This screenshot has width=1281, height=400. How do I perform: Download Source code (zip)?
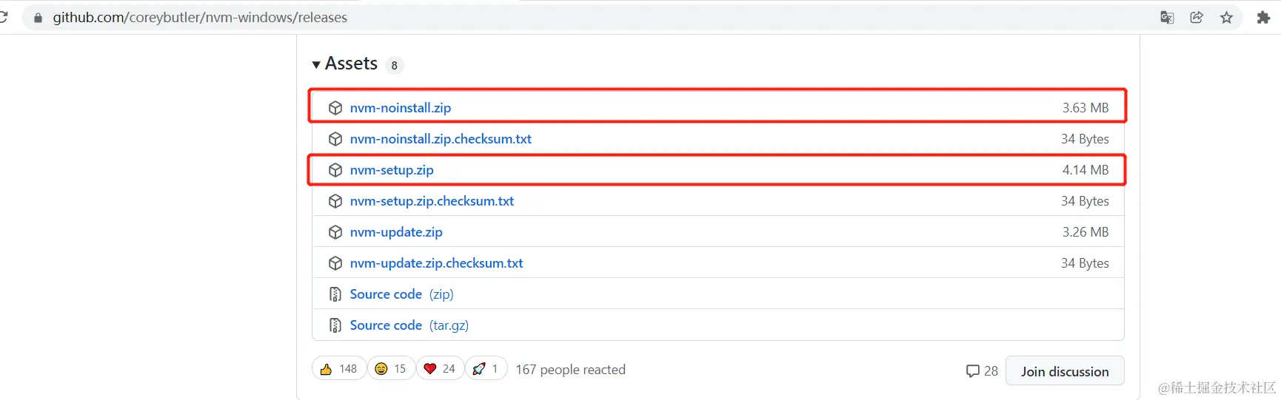(401, 294)
